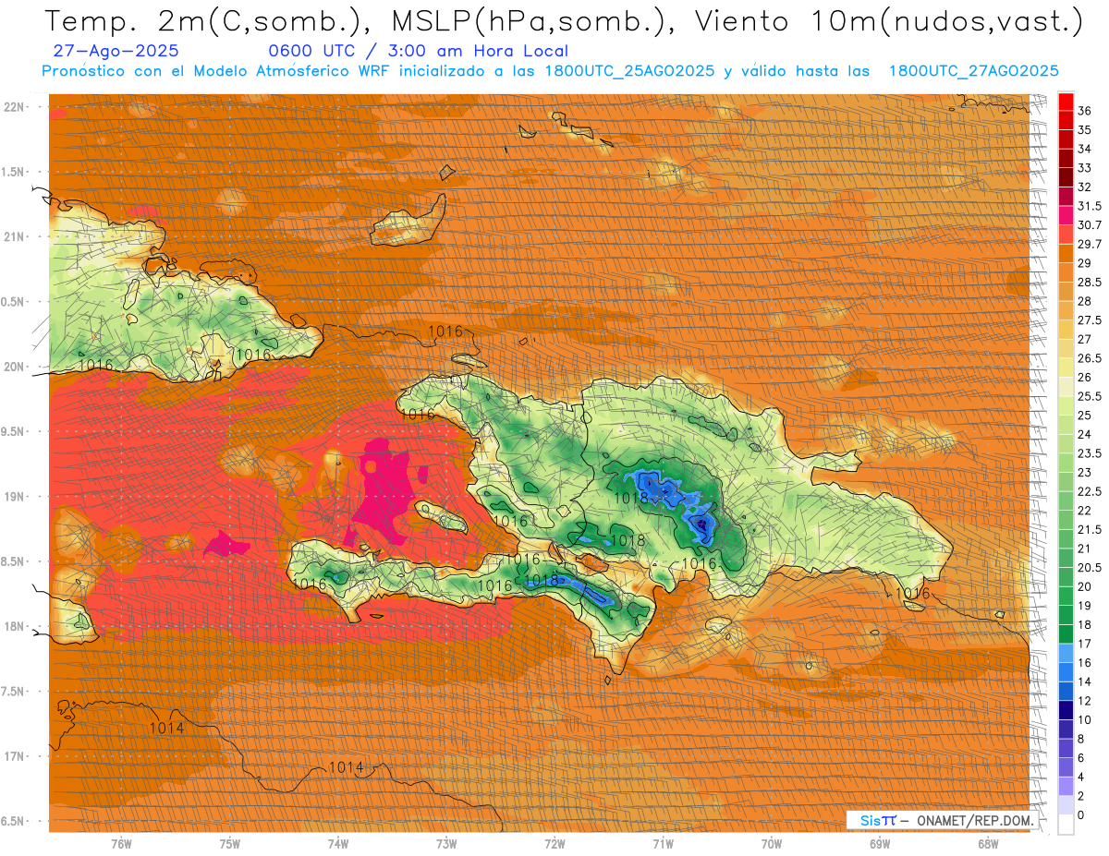Click the '6.5N' latitude axis label
Image resolution: width=1109 pixels, height=856 pixels.
click(14, 821)
